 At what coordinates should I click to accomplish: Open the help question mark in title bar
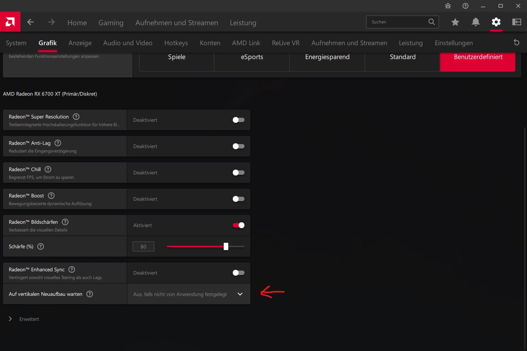(x=466, y=6)
